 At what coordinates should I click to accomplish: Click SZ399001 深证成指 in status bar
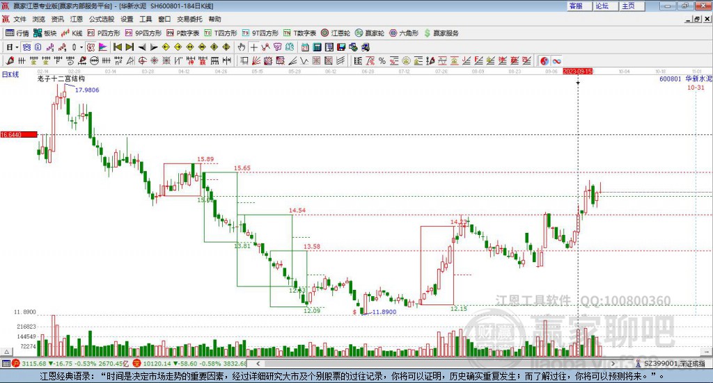pyautogui.click(x=674, y=364)
